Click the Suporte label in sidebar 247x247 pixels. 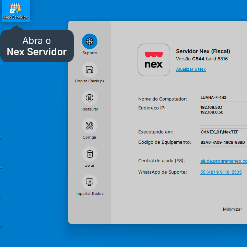(90, 53)
